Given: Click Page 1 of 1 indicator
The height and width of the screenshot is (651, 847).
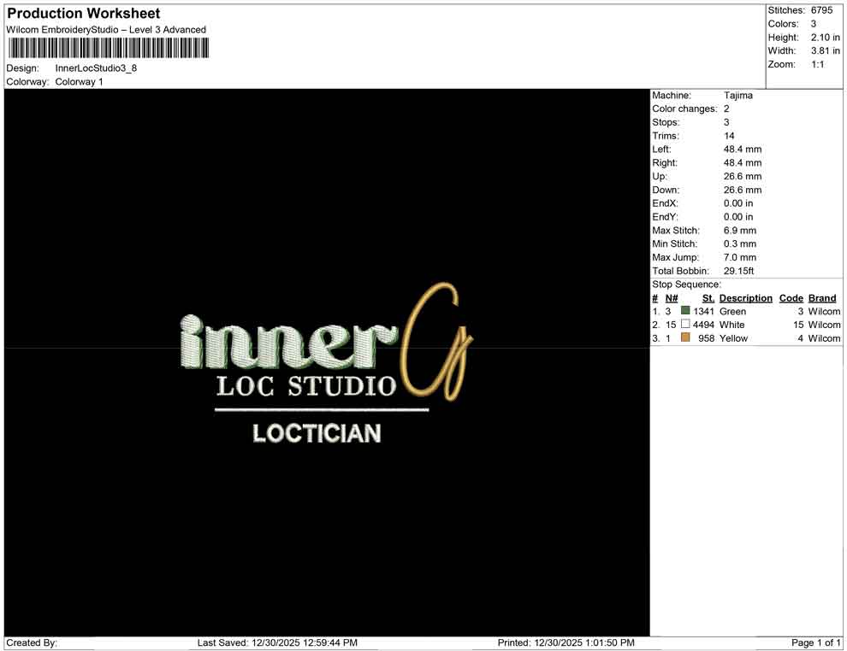Looking at the screenshot, I should [813, 642].
